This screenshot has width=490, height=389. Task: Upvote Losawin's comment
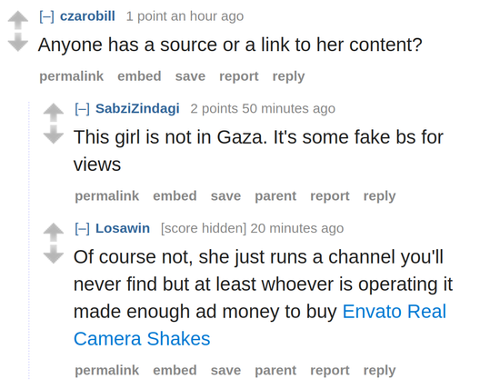(x=54, y=232)
